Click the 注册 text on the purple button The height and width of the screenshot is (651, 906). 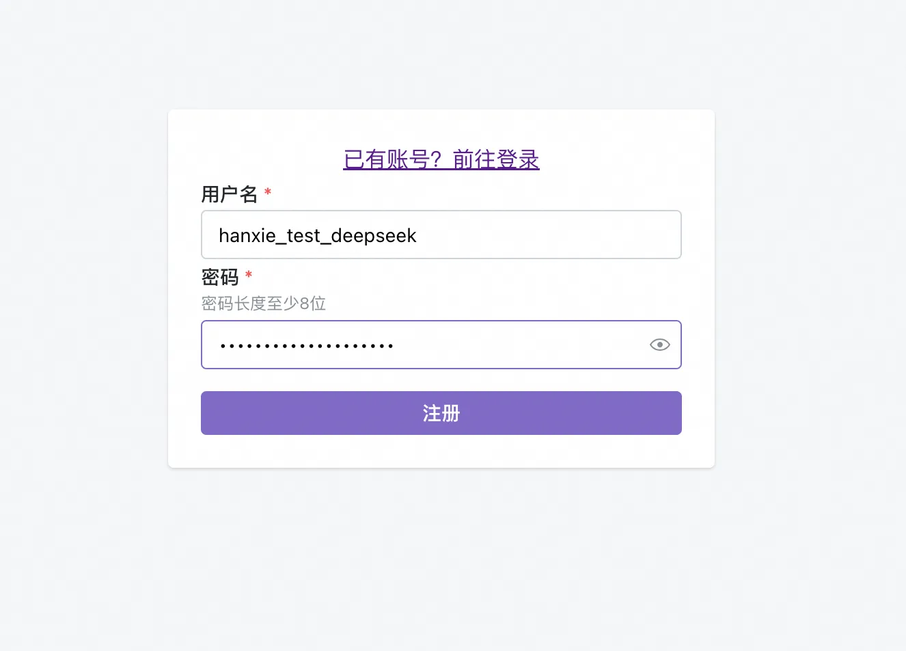click(x=441, y=413)
